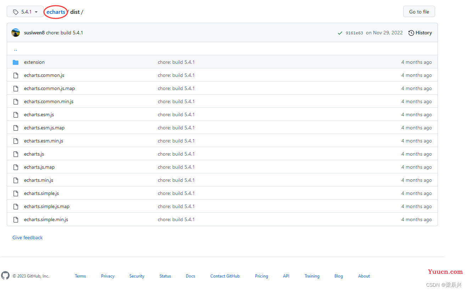Click file icon beside echarts.simple.js.map
The image size is (467, 291).
pos(16,207)
